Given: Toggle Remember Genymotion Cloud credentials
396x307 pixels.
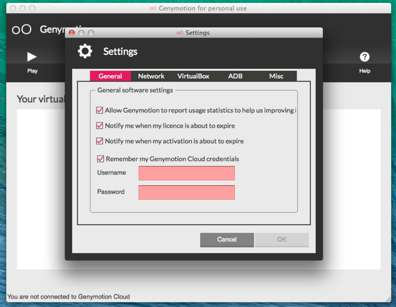Looking at the screenshot, I should pyautogui.click(x=100, y=158).
